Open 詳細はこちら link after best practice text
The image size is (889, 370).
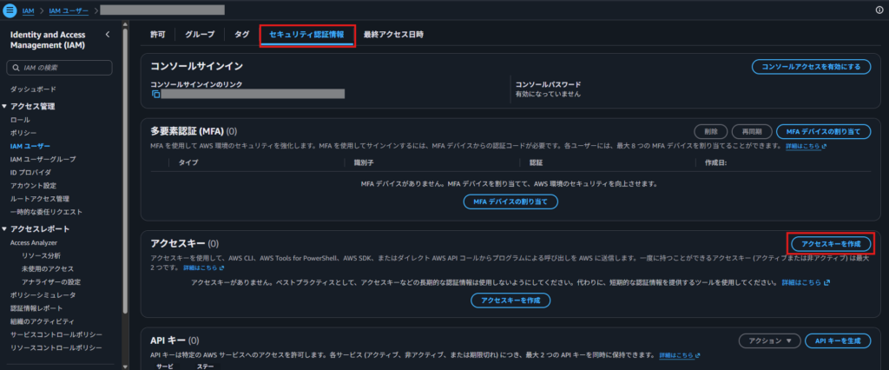pyautogui.click(x=806, y=282)
